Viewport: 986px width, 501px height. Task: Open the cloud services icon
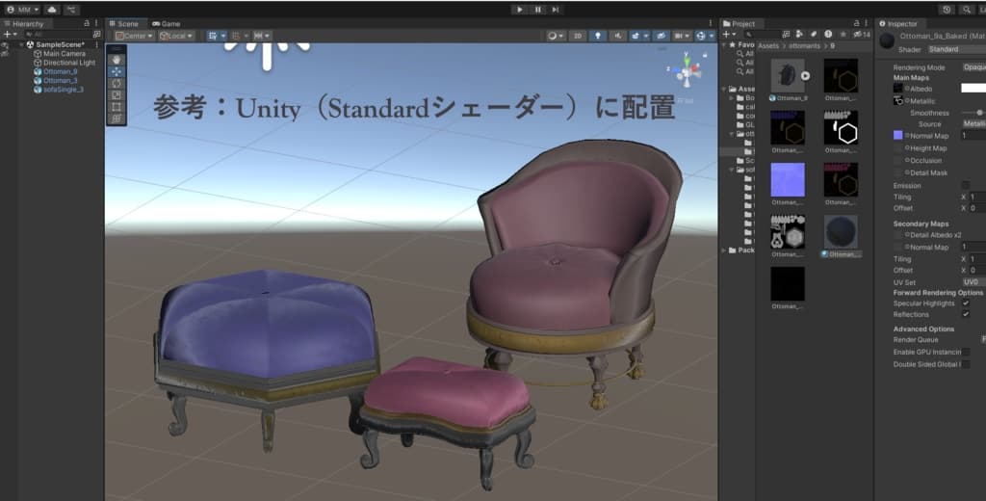52,10
